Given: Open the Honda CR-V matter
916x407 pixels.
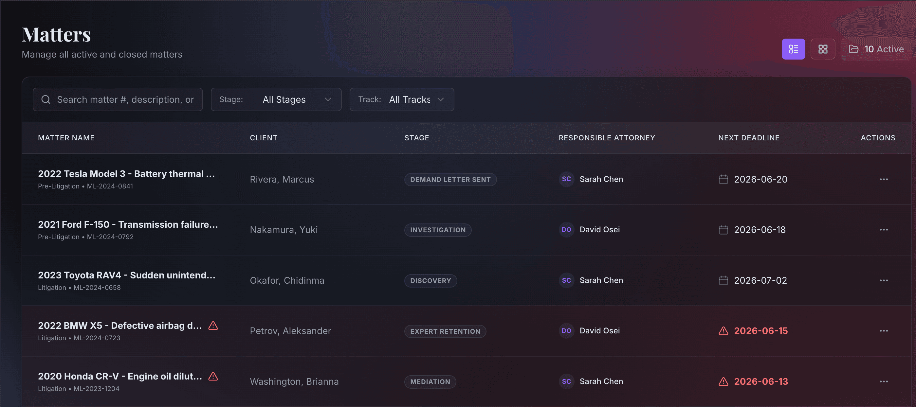Looking at the screenshot, I should pos(120,377).
